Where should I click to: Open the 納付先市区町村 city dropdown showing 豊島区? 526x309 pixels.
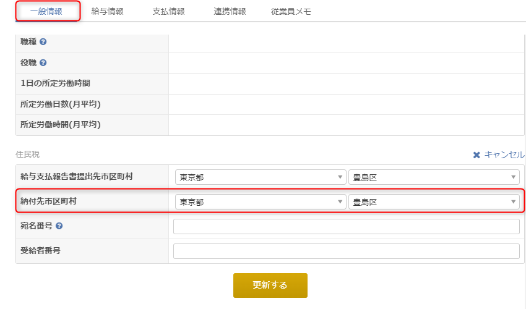tap(434, 202)
